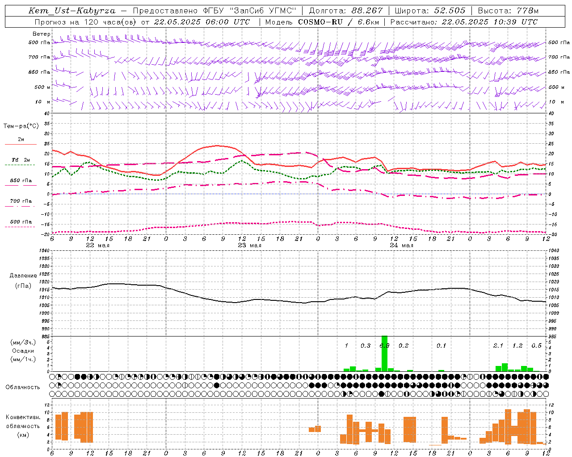Screen dimensions: 572x457
Task: Click the (км) convective cloud unit label
Action: coord(23,435)
